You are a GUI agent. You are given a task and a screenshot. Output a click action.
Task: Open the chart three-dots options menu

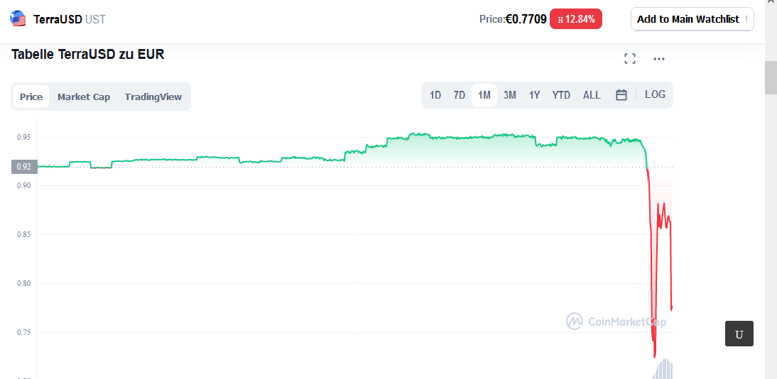pos(658,59)
